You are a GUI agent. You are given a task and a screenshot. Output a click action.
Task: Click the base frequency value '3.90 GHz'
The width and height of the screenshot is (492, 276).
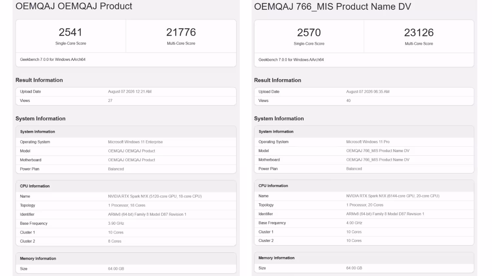tap(116, 223)
